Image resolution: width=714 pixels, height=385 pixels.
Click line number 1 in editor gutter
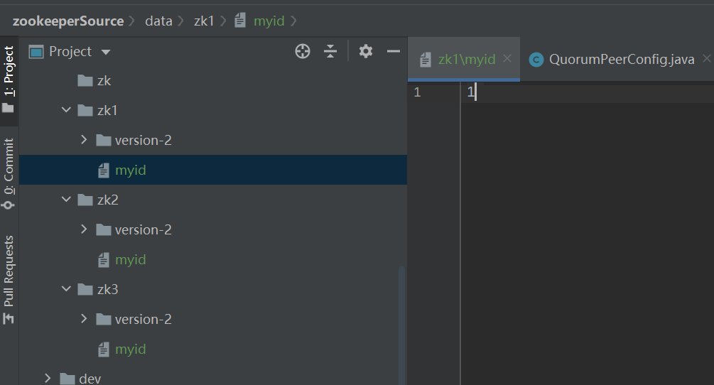click(417, 92)
